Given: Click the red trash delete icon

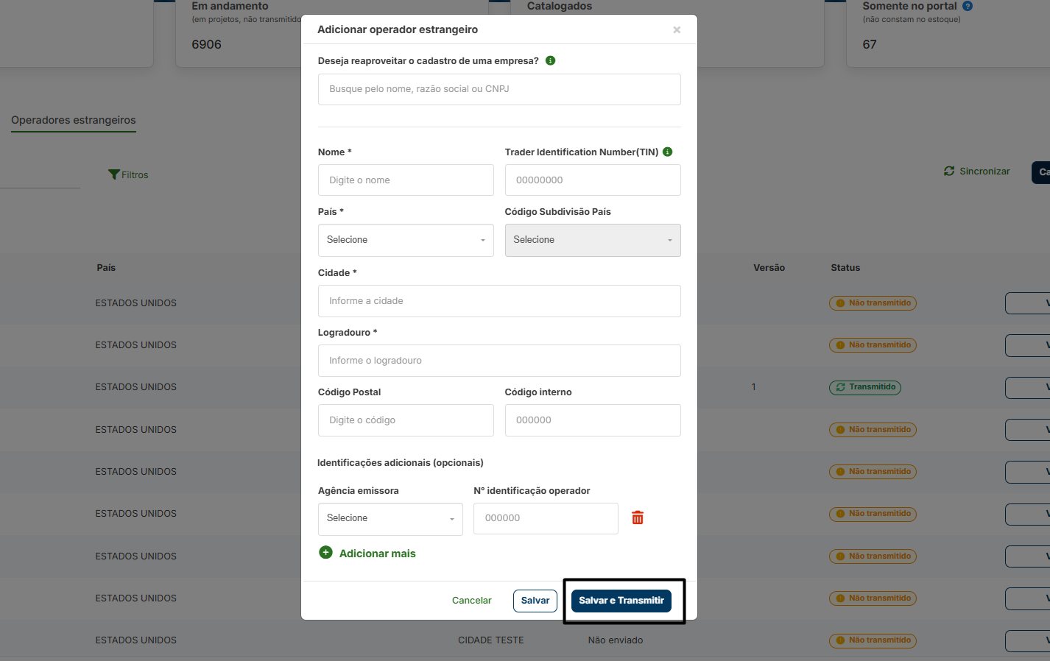Looking at the screenshot, I should [638, 518].
